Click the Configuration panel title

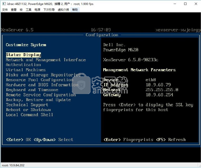pyautogui.click(x=102, y=35)
